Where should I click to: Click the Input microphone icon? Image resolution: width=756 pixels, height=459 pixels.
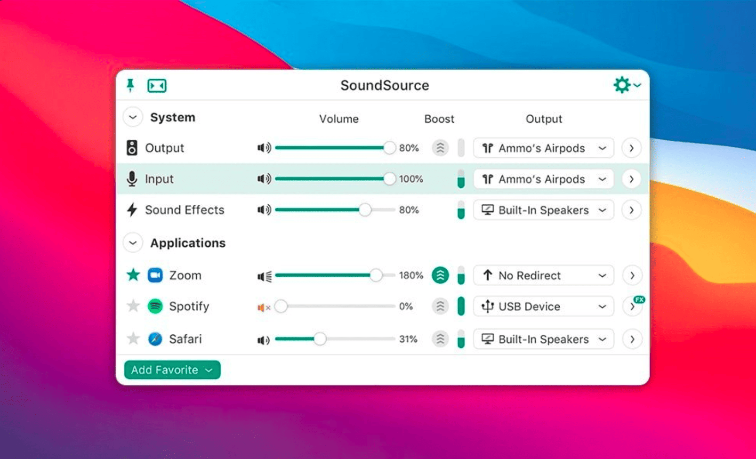132,179
